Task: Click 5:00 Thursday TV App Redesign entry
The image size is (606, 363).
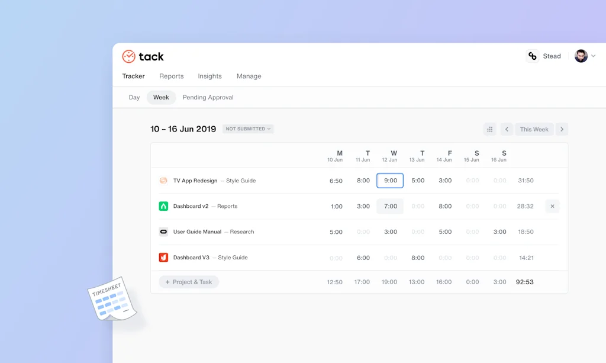Action: click(418, 181)
